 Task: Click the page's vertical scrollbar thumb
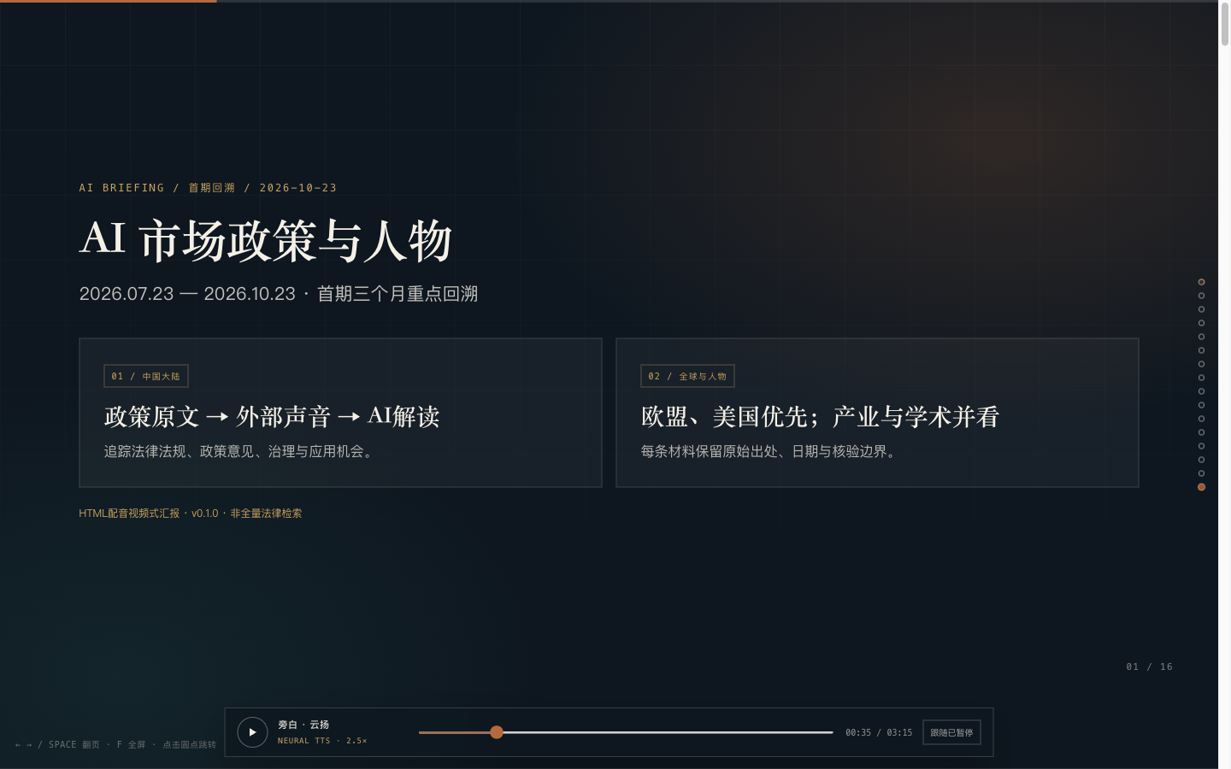click(x=1225, y=24)
